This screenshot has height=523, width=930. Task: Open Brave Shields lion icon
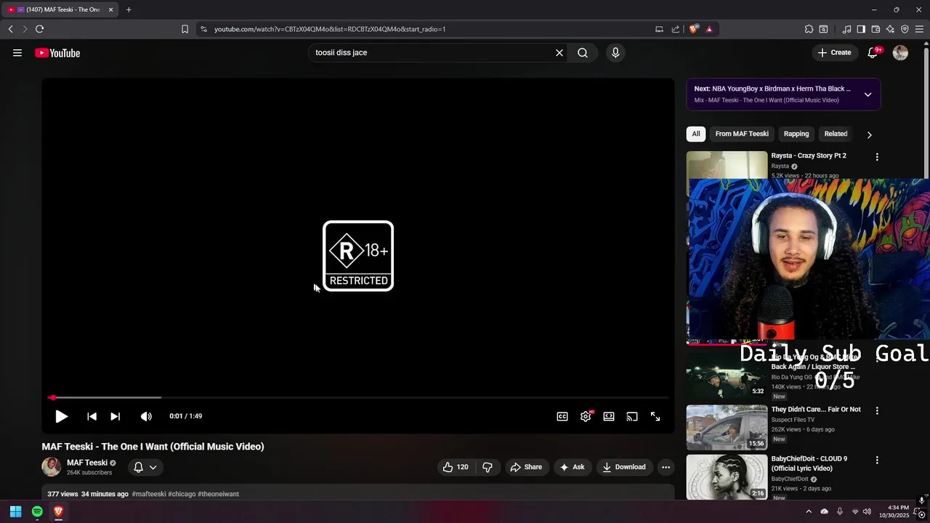coord(693,29)
